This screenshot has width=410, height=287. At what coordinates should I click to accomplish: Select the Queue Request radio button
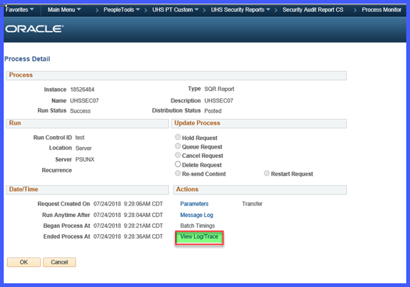[x=178, y=146]
